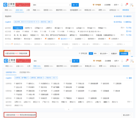137x121 pixels.
Task: Toggle the 空号过滤 checkbox
Action: click(x=79, y=53)
